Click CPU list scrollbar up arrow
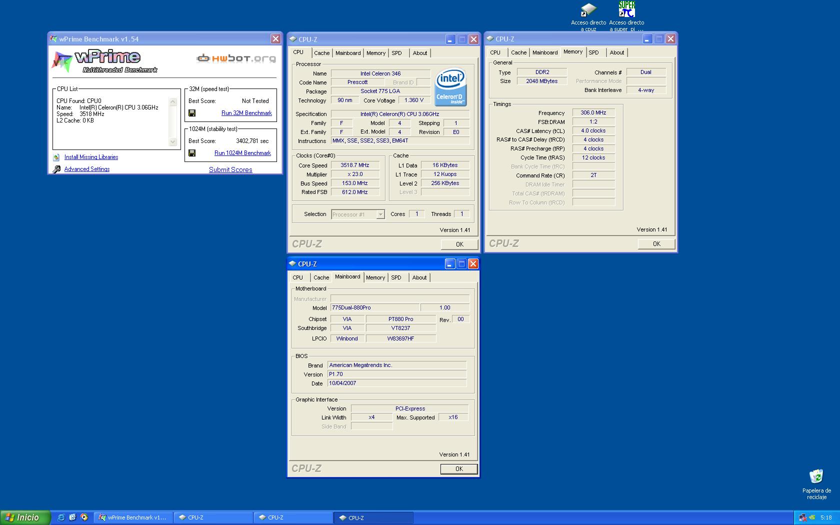 click(173, 101)
